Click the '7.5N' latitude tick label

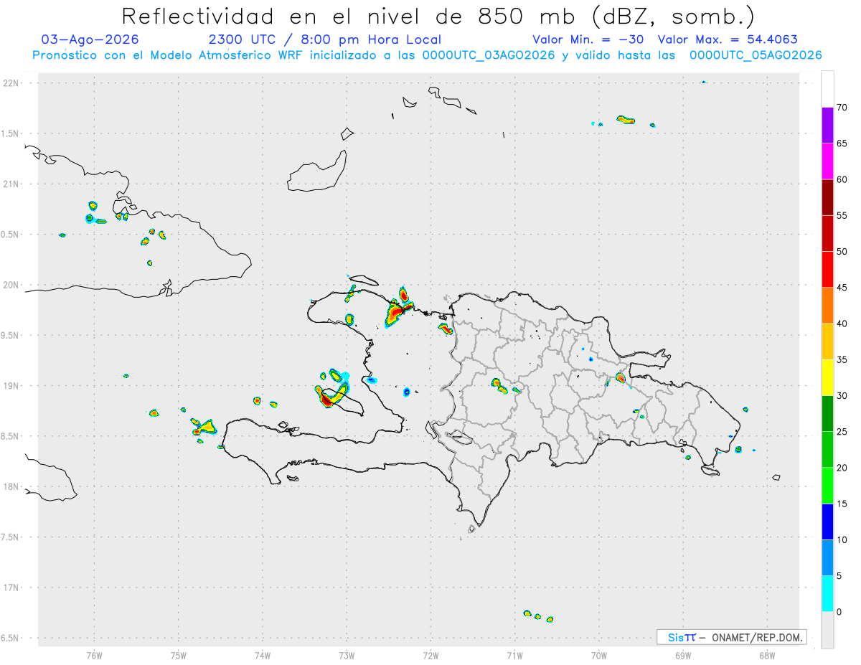pyautogui.click(x=11, y=537)
